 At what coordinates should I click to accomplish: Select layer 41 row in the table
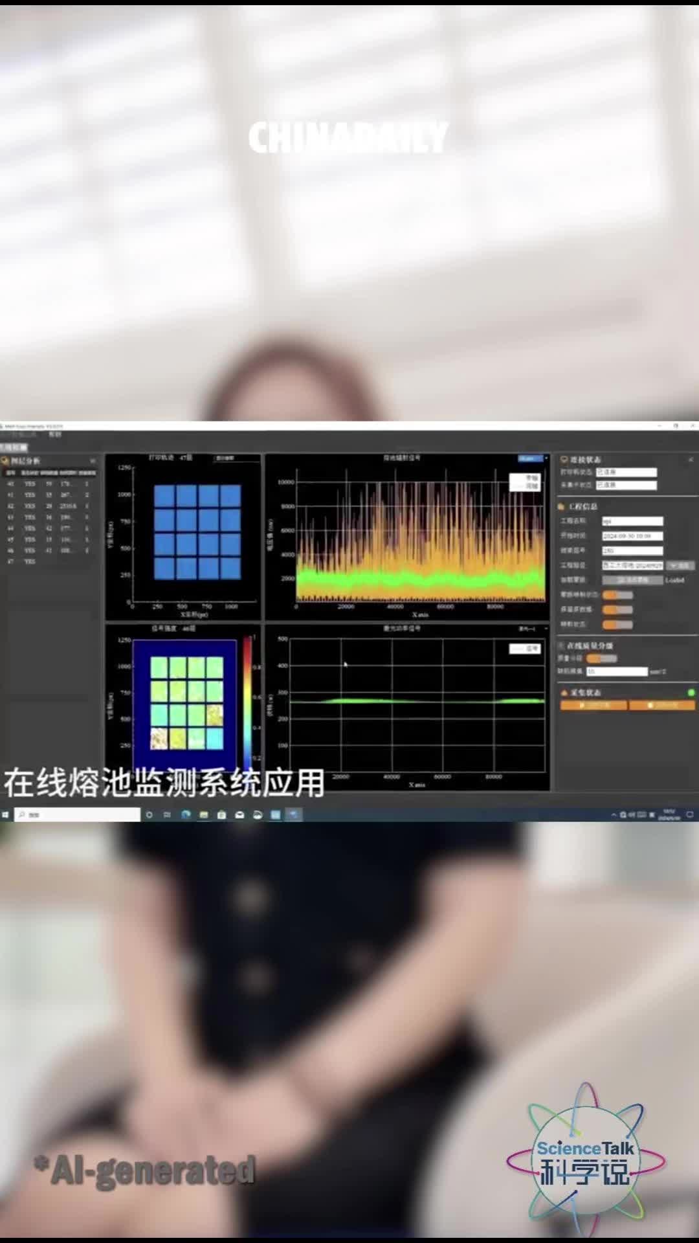point(49,495)
